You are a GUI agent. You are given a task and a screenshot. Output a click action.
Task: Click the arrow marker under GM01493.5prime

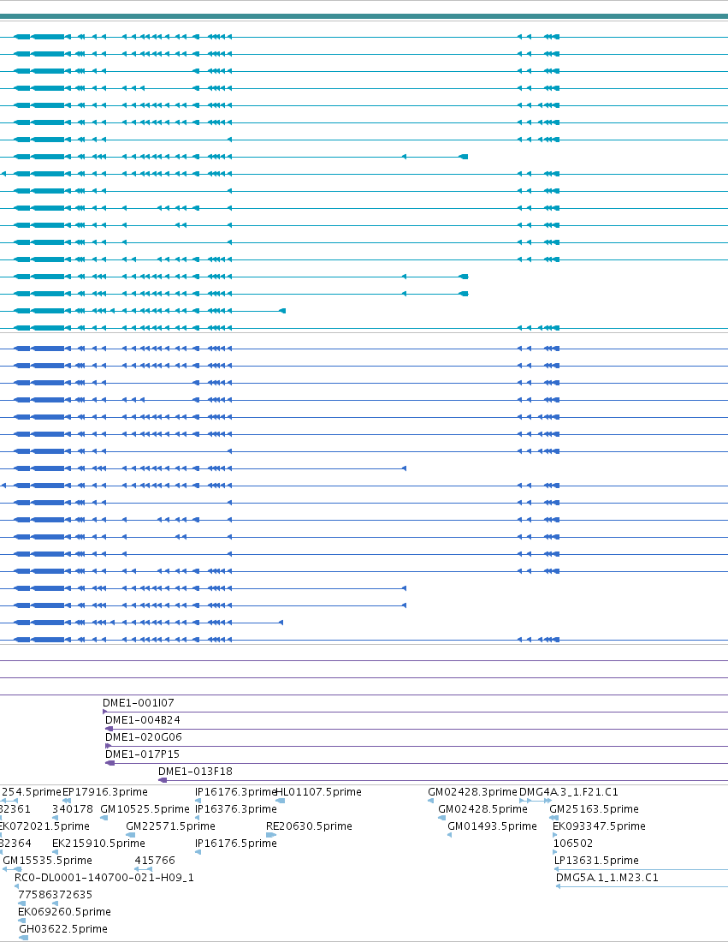pos(449,835)
